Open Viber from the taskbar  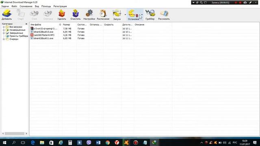89,142
